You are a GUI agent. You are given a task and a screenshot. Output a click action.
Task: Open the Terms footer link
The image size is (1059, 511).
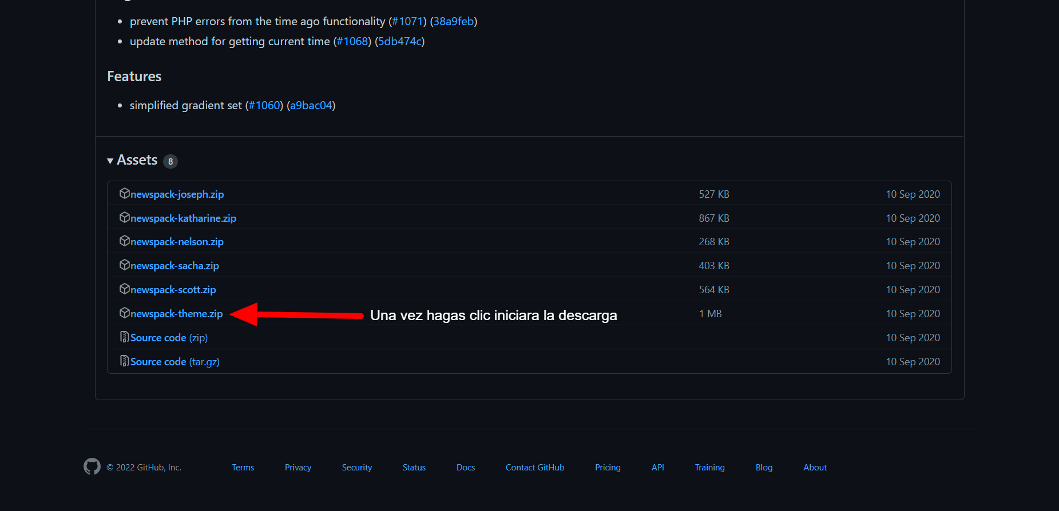coord(243,468)
